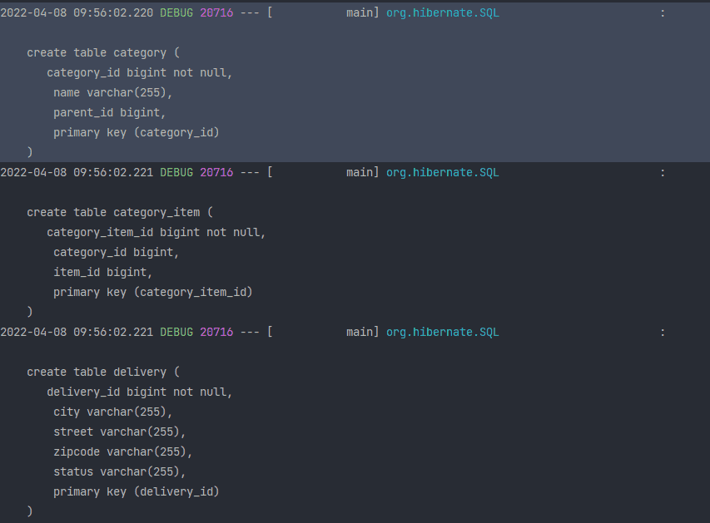
Task: Click the 'create table category_item (' line
Action: [120, 213]
